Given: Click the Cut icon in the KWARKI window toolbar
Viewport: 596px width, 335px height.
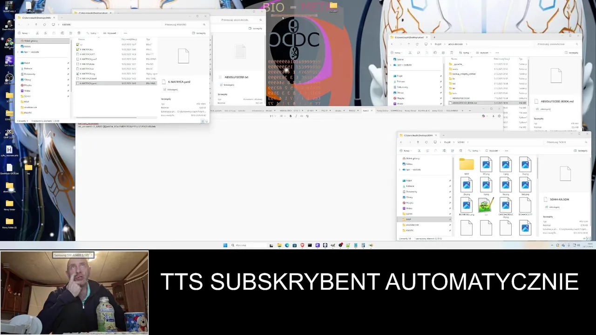Looking at the screenshot, I should pyautogui.click(x=37, y=33).
